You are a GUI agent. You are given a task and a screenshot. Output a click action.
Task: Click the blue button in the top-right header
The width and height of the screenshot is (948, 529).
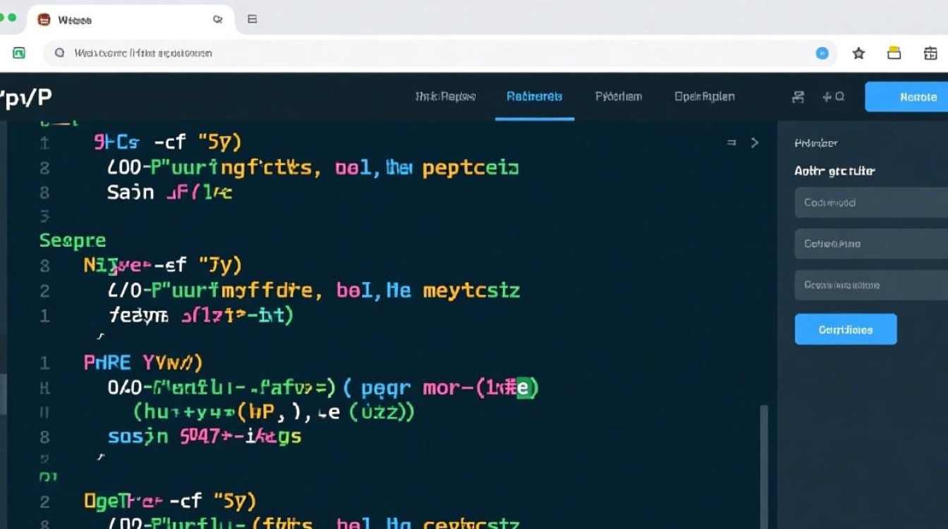pyautogui.click(x=910, y=97)
